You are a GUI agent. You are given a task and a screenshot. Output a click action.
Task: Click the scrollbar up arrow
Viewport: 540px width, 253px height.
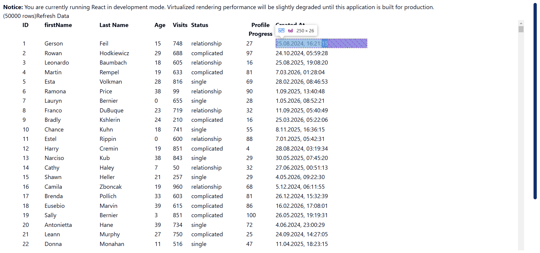tap(521, 23)
